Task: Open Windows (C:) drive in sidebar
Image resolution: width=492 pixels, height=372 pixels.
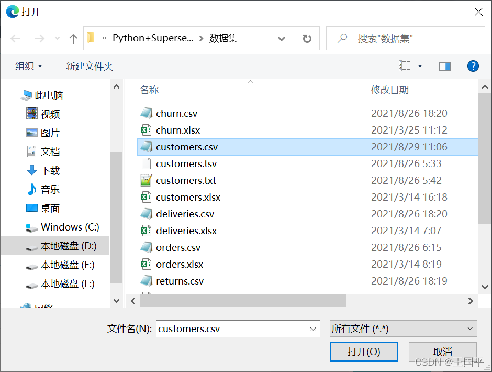Action: pos(69,227)
